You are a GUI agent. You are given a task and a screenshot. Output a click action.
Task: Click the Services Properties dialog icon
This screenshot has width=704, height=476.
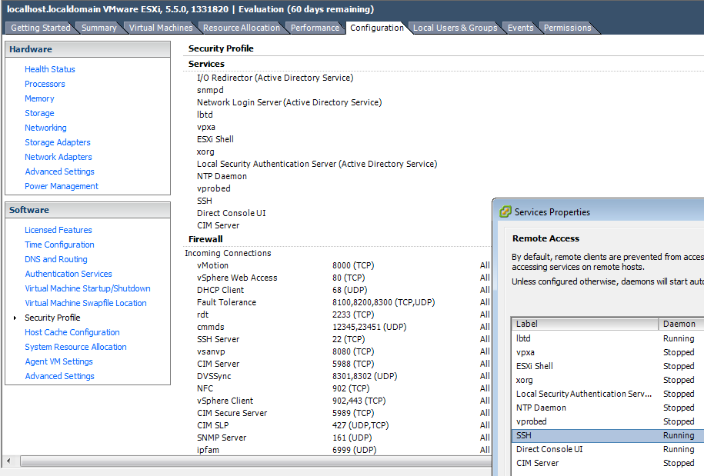[505, 211]
